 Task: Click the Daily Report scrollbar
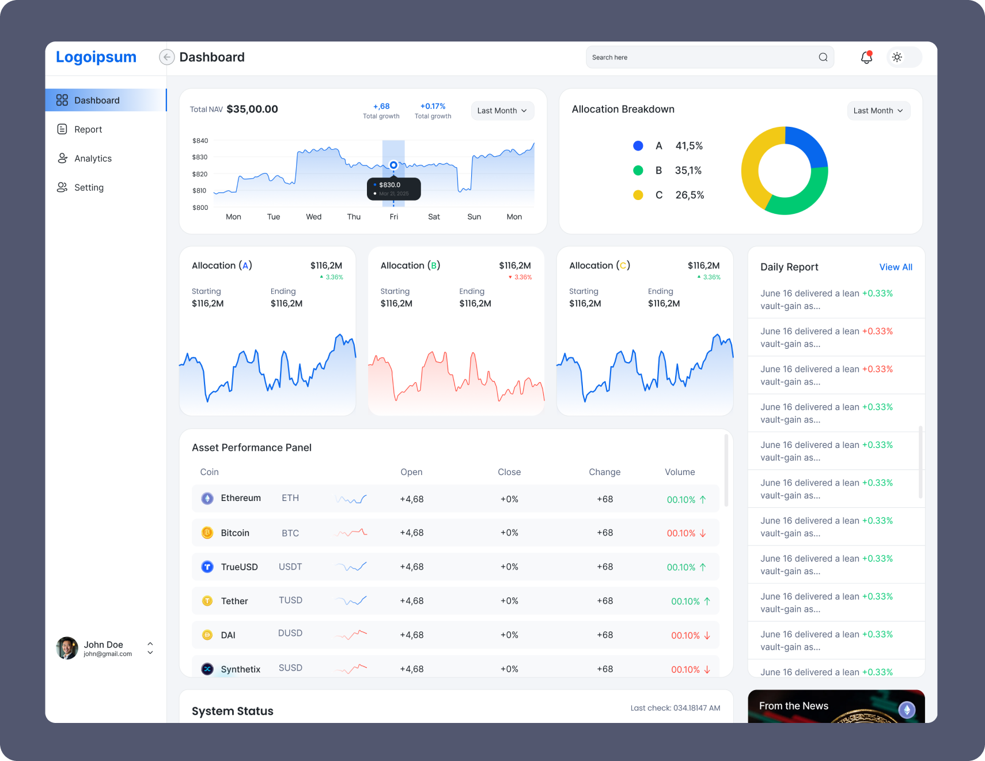[920, 462]
